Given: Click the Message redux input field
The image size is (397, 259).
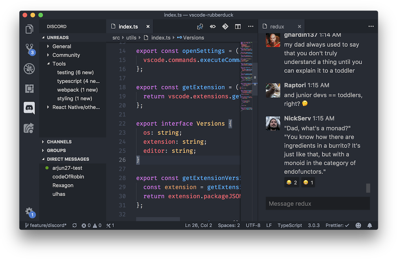Looking at the screenshot, I should [x=318, y=203].
